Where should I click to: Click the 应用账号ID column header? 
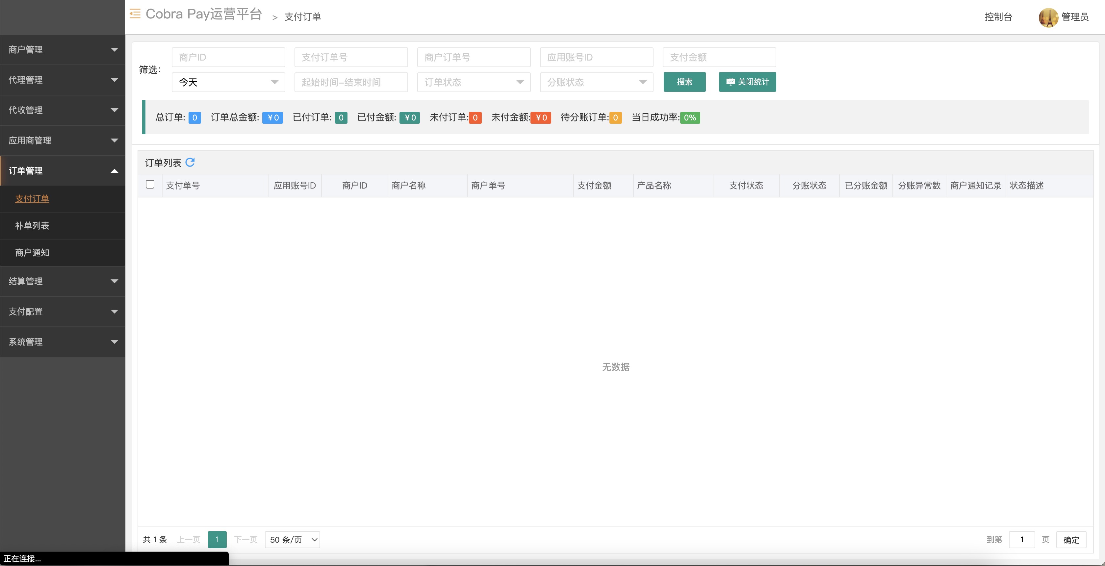coord(295,185)
